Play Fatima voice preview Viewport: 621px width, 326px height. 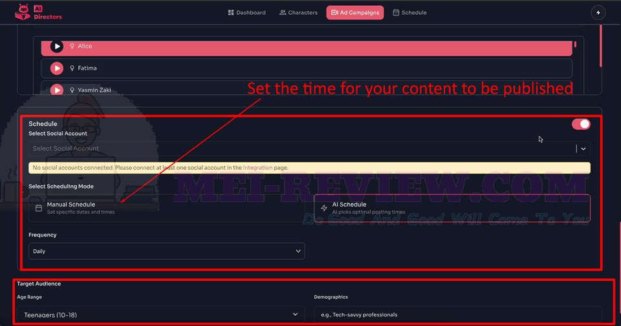coord(57,68)
